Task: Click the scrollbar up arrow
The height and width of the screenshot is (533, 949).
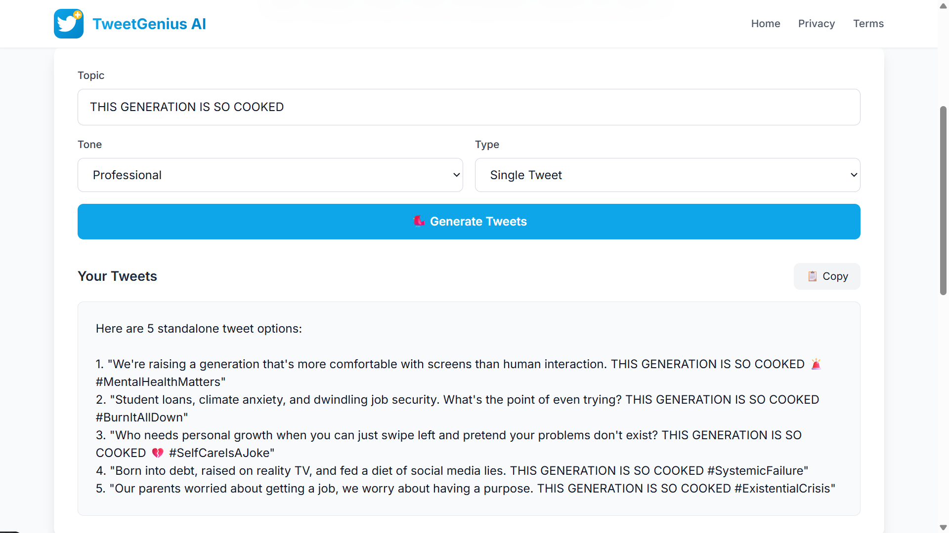Action: coord(942,6)
